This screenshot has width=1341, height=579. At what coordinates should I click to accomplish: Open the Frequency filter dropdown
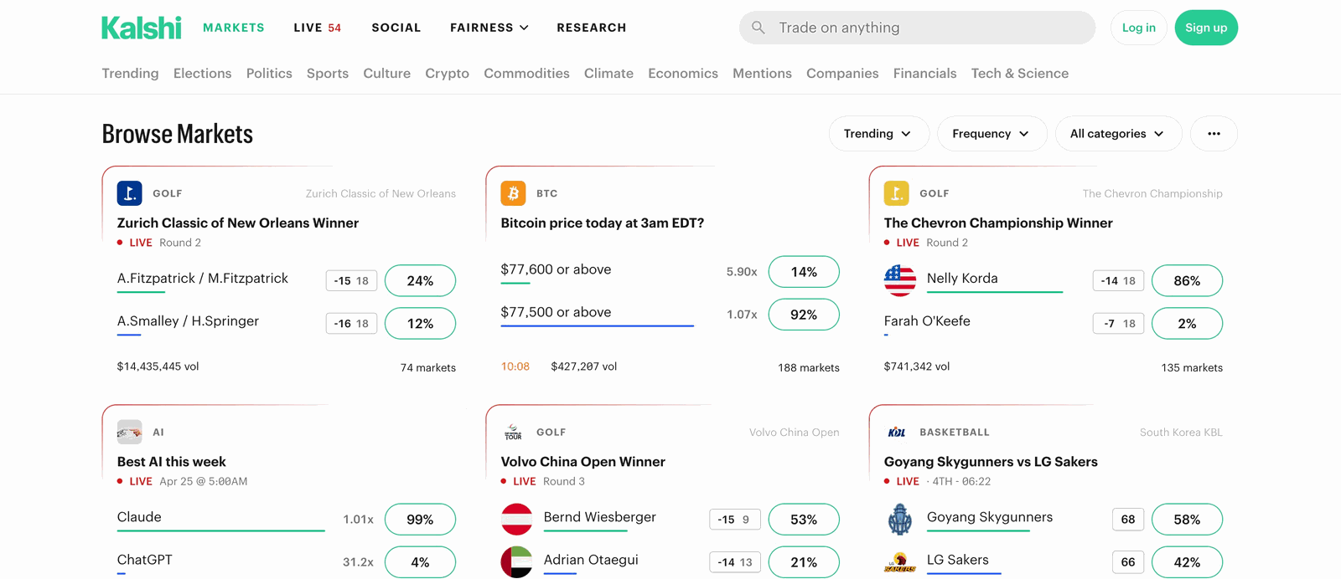click(992, 134)
